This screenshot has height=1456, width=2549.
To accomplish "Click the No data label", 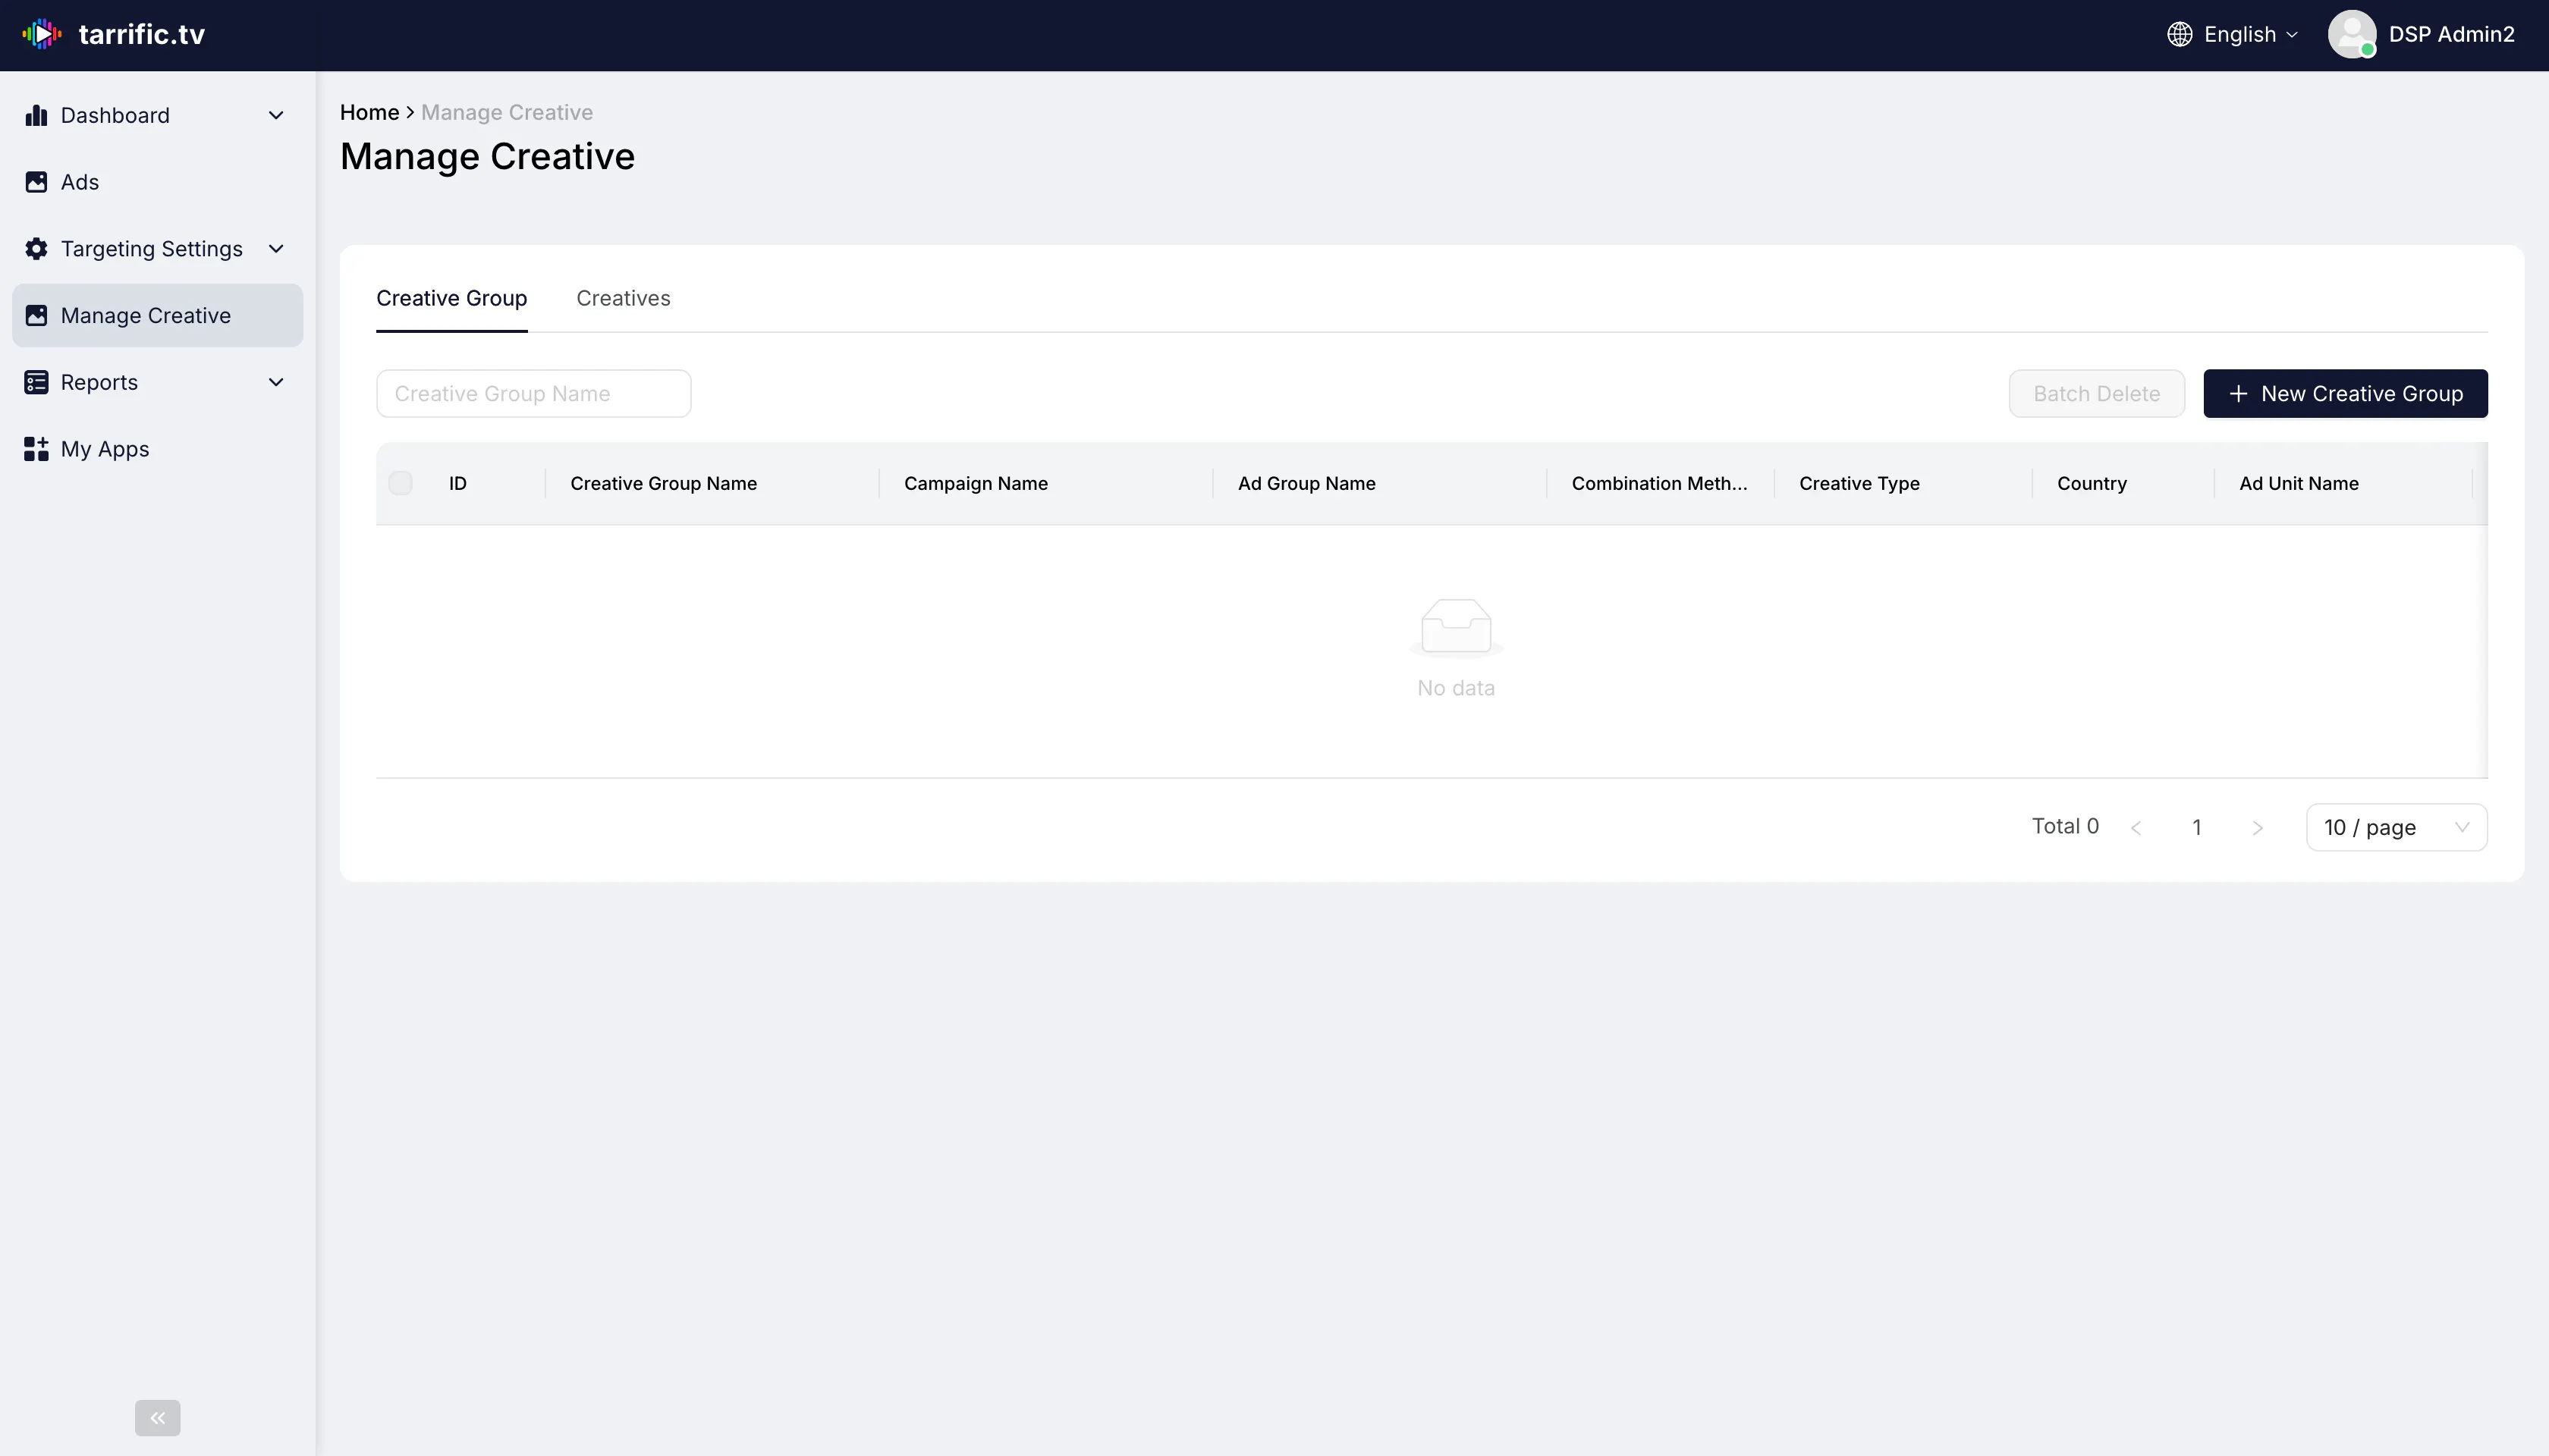I will 1457,688.
